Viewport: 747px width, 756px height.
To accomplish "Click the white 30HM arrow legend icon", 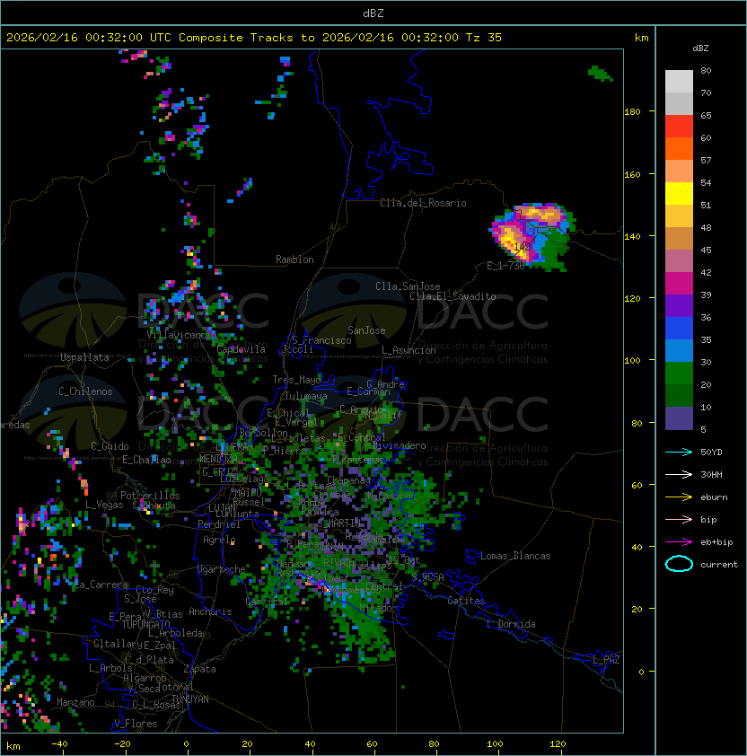I will click(x=679, y=474).
